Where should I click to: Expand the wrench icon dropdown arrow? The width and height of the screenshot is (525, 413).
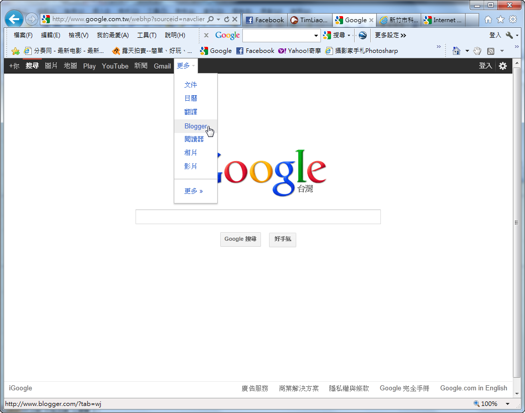(517, 35)
